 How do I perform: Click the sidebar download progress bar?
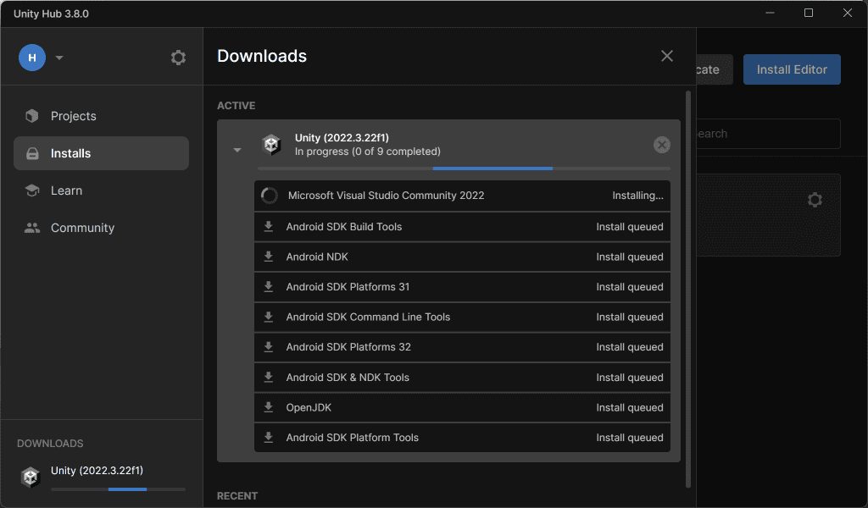[118, 489]
